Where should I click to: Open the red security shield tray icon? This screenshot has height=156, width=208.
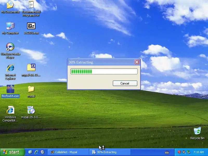point(179,152)
